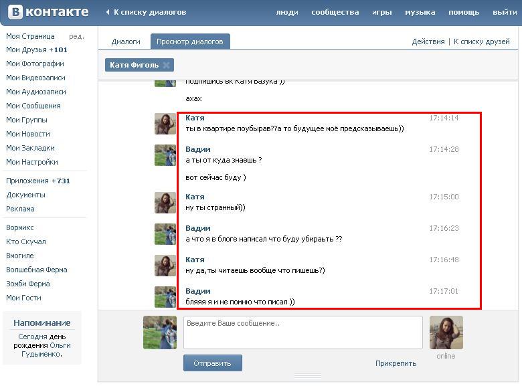Select the Просмотр диалогов tab

[x=190, y=41]
